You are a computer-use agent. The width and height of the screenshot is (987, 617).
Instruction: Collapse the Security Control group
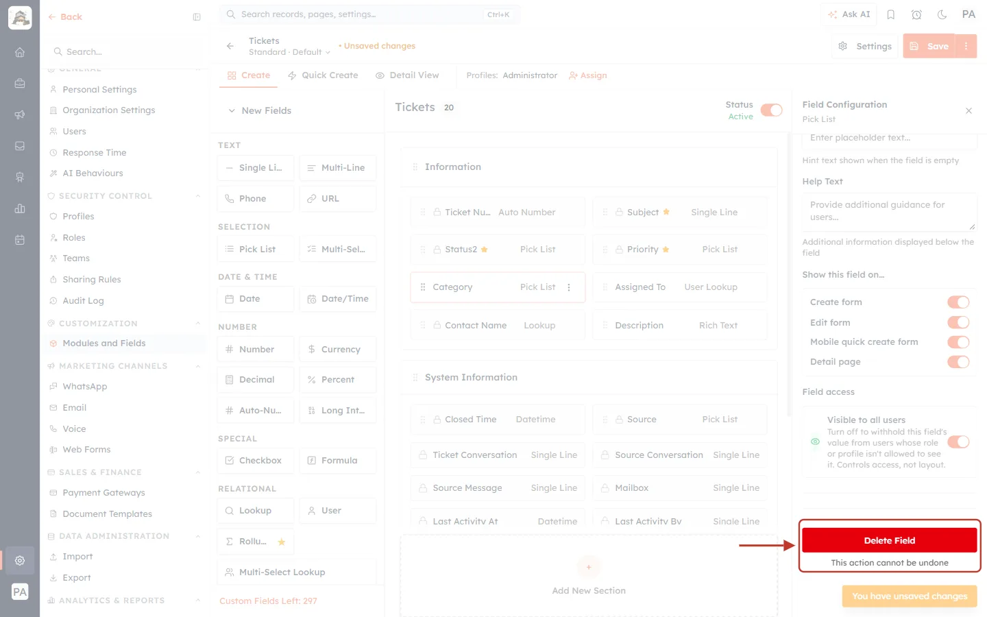coord(198,196)
